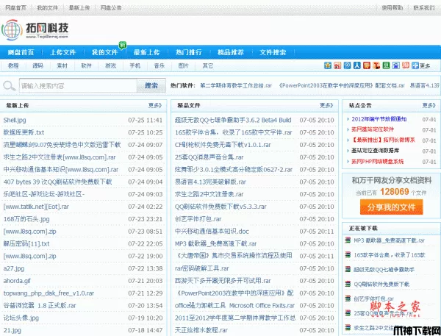The width and height of the screenshot is (441, 336).
Task: Select the 文件搜索 navigation tab
Action: point(273,53)
